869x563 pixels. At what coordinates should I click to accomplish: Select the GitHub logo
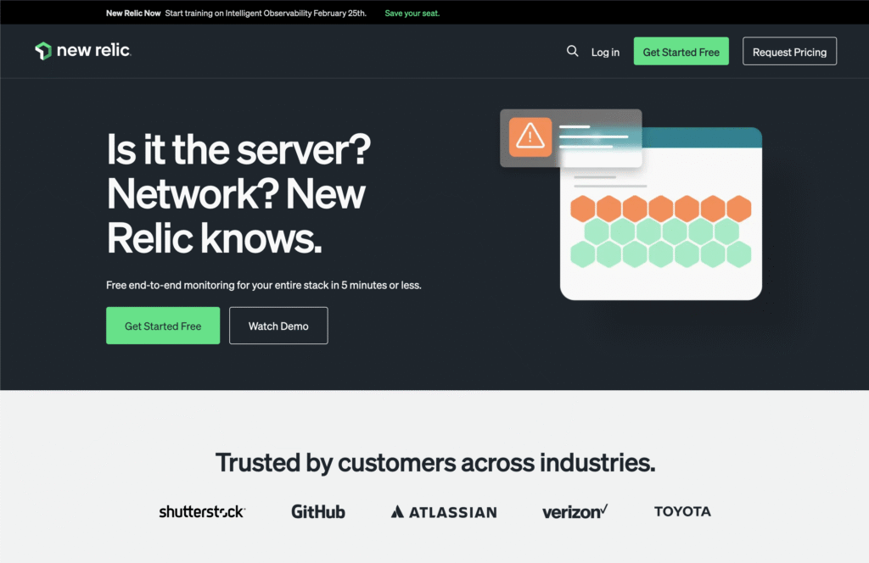click(x=317, y=511)
